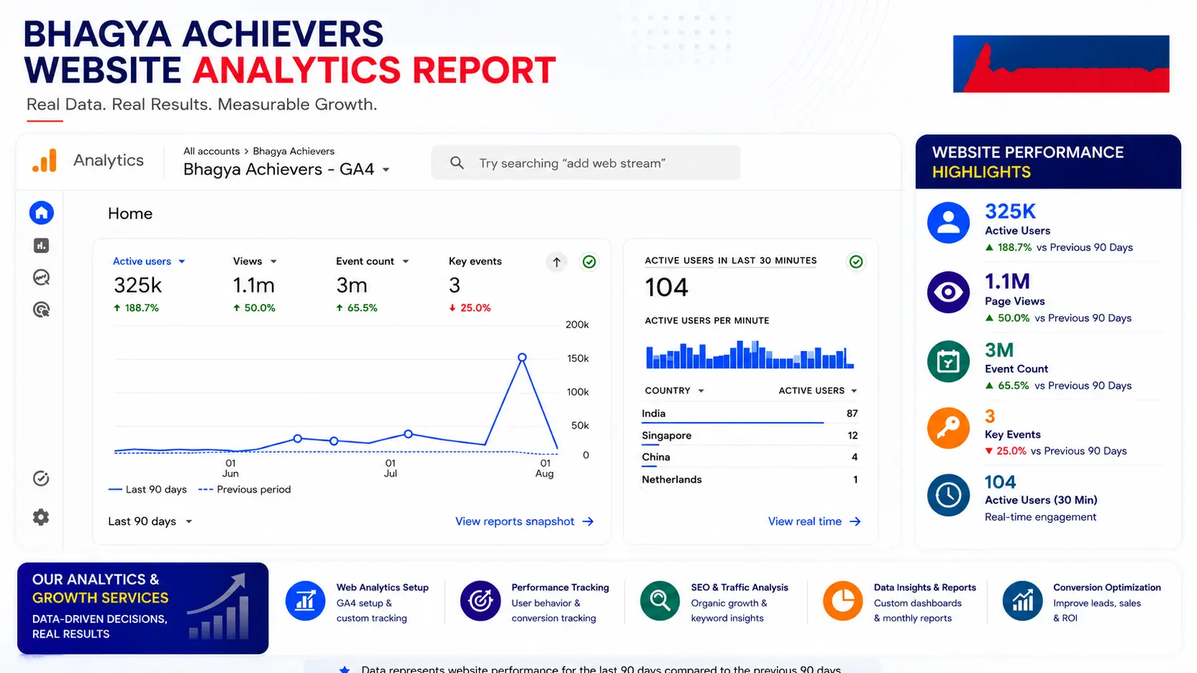Click the green check icon on the metrics card
Image resolution: width=1197 pixels, height=673 pixels.
(x=589, y=262)
